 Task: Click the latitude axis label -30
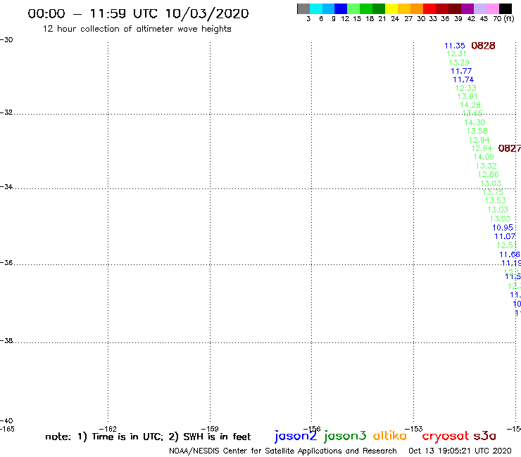pos(6,40)
